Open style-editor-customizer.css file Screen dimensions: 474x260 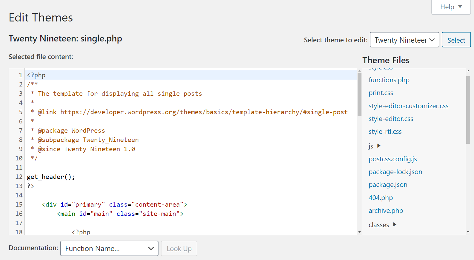(408, 106)
